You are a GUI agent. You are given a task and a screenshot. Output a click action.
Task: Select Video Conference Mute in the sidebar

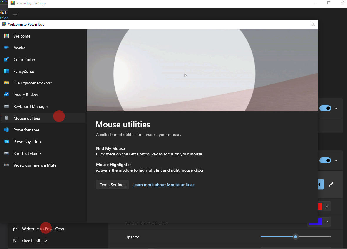point(43,165)
